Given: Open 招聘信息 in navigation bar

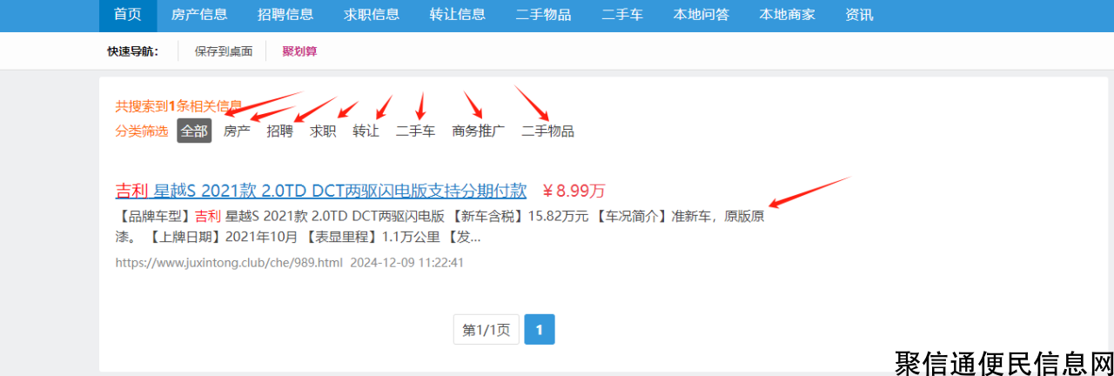Looking at the screenshot, I should (285, 15).
